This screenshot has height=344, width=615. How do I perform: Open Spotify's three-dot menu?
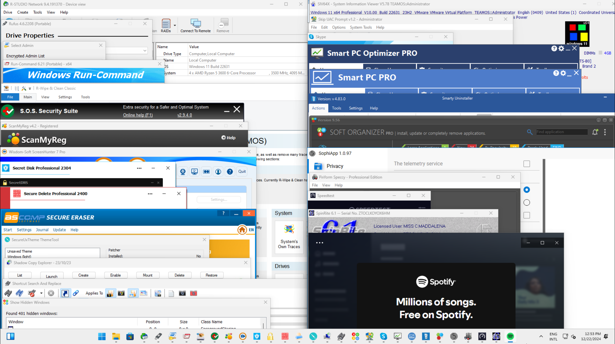(x=319, y=243)
